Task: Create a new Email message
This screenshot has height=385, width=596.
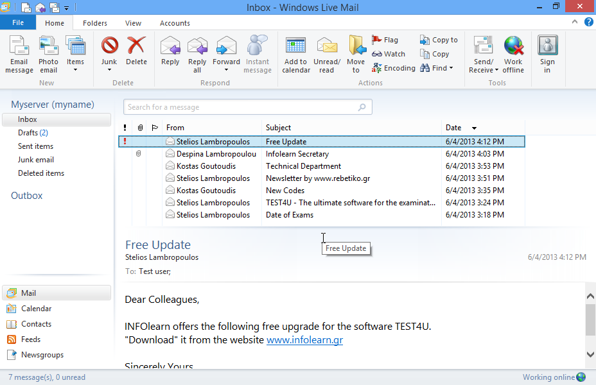Action: pyautogui.click(x=19, y=55)
